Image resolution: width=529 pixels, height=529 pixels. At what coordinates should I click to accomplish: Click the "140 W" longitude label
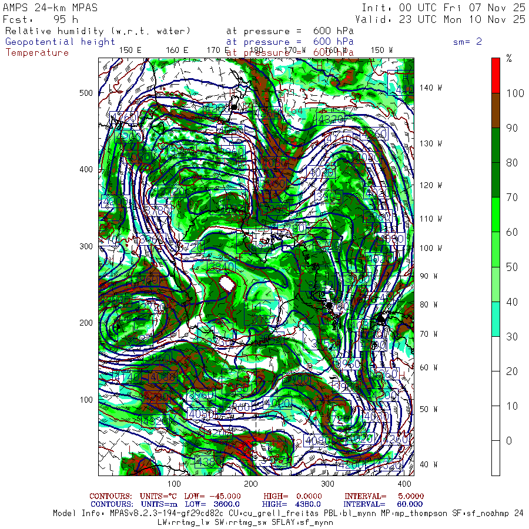[430, 88]
